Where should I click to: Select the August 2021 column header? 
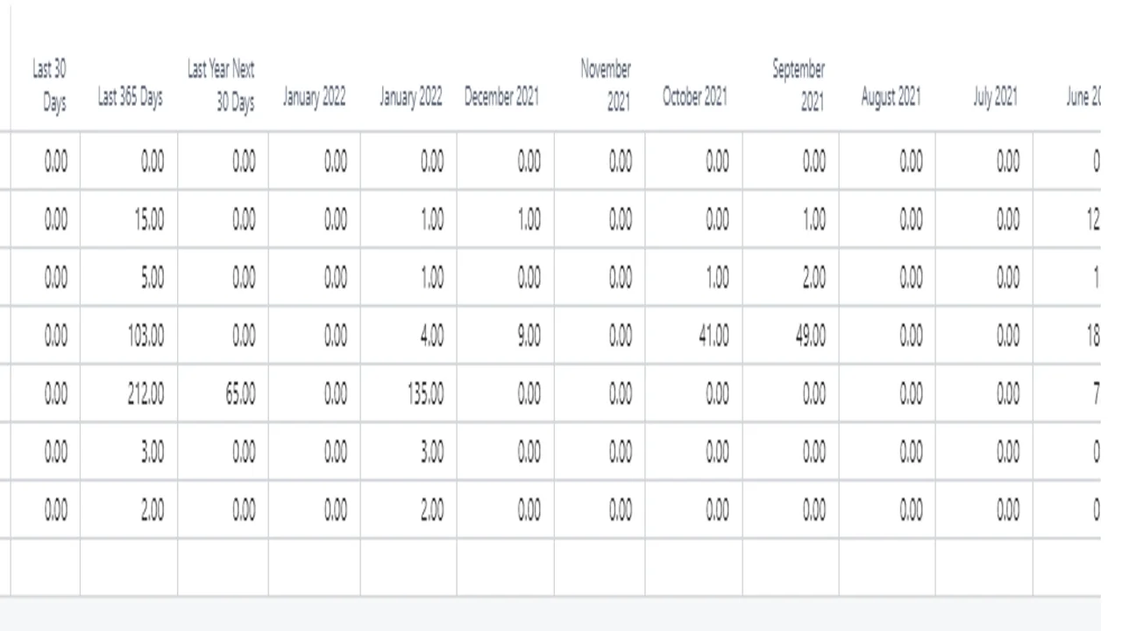[891, 97]
